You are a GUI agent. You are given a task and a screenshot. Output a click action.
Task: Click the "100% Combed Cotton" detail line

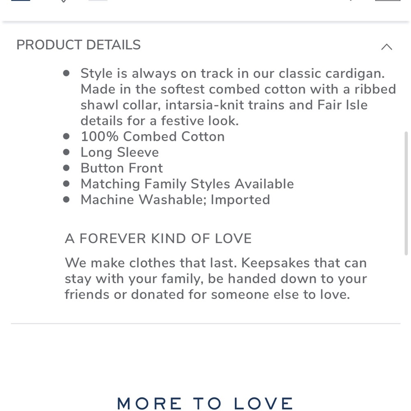point(152,136)
